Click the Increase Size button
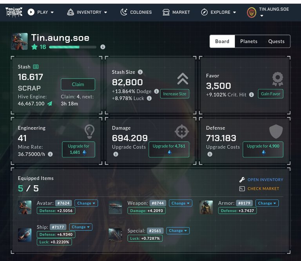This screenshot has width=301, height=261. pos(174,94)
